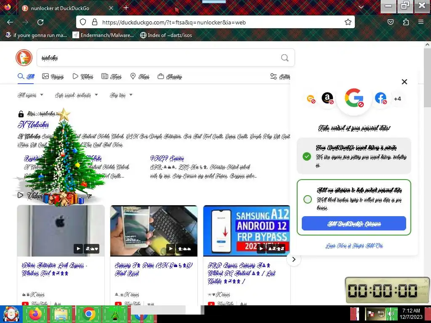Select the nunlocker at DuckDuckGo browser tab

[x=67, y=8]
